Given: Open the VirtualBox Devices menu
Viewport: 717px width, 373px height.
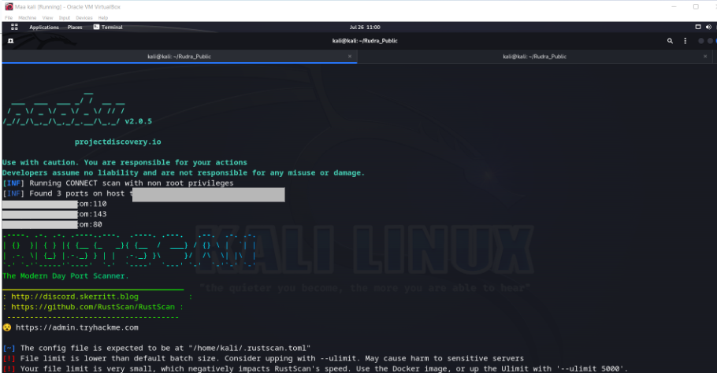Looking at the screenshot, I should [84, 18].
